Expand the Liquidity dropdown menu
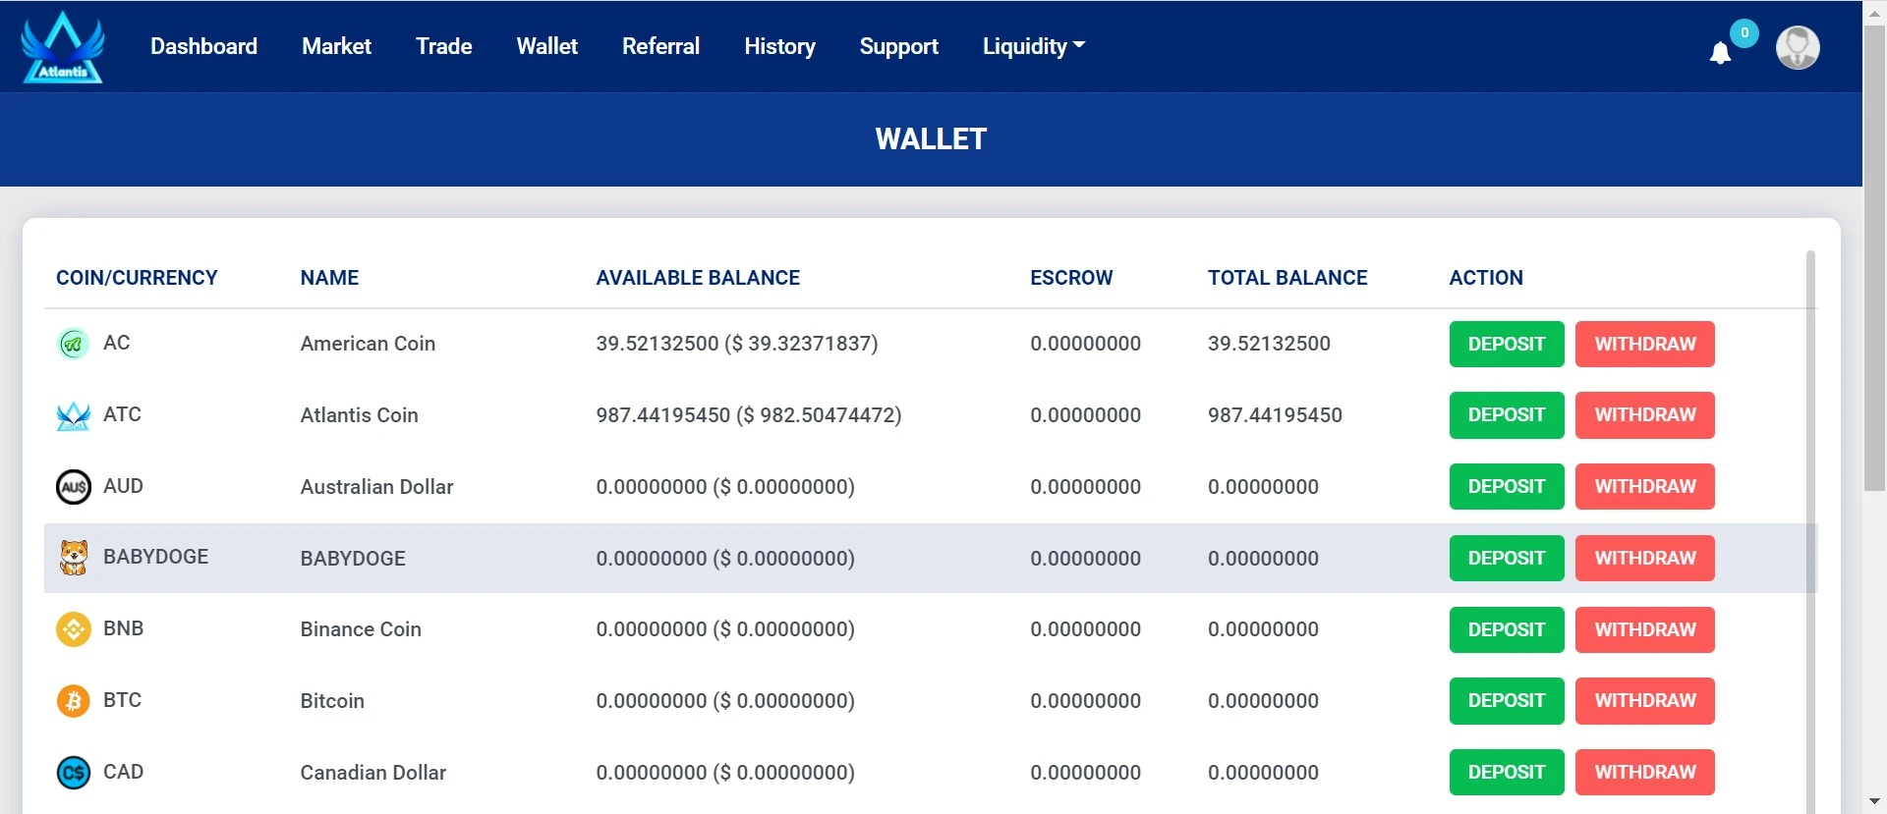Screen dimensions: 1887x814 coord(1034,46)
